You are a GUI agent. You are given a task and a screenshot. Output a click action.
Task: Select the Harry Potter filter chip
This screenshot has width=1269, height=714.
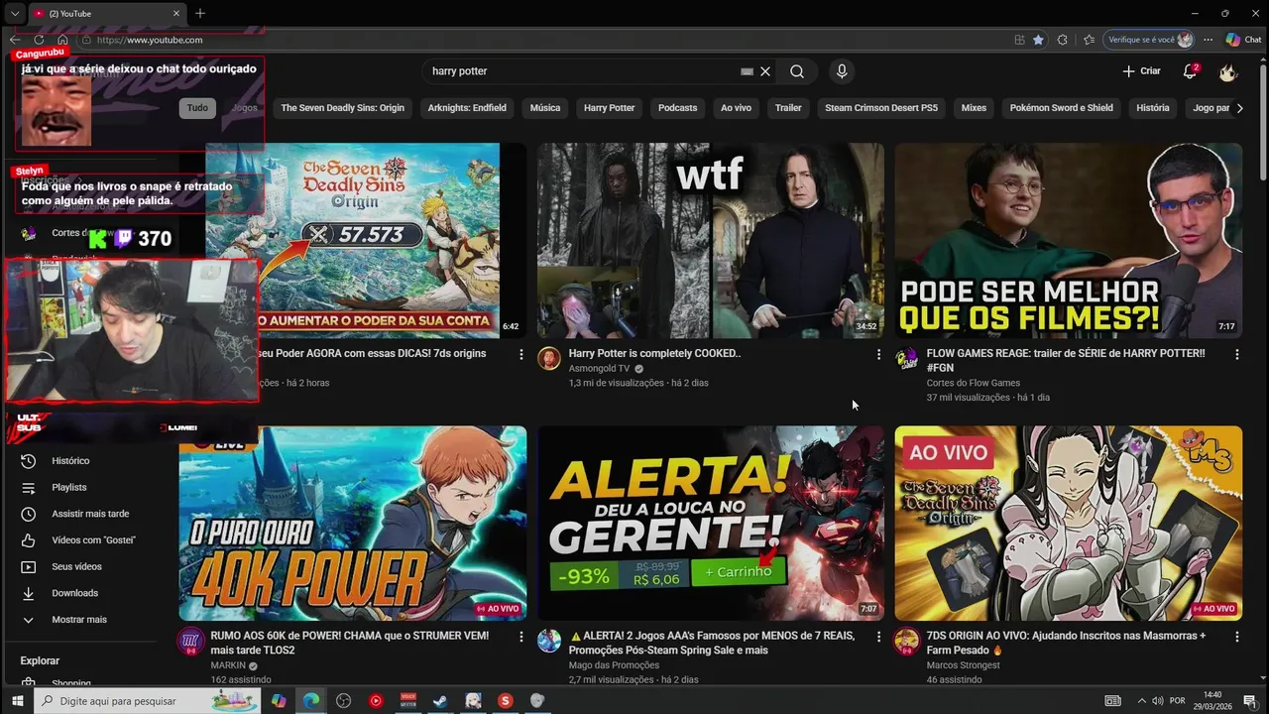click(609, 108)
